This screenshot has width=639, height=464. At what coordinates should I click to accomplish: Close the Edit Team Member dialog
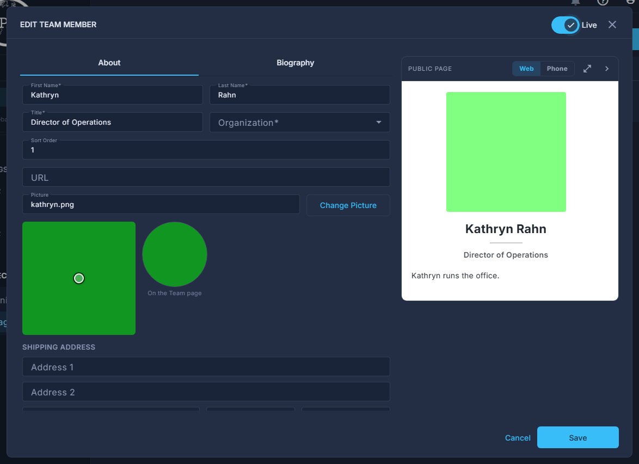pyautogui.click(x=612, y=25)
